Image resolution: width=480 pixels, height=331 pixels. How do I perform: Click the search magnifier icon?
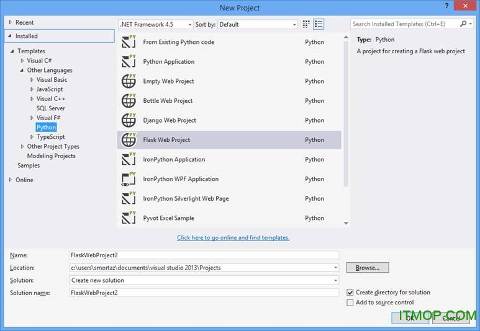pyautogui.click(x=463, y=24)
